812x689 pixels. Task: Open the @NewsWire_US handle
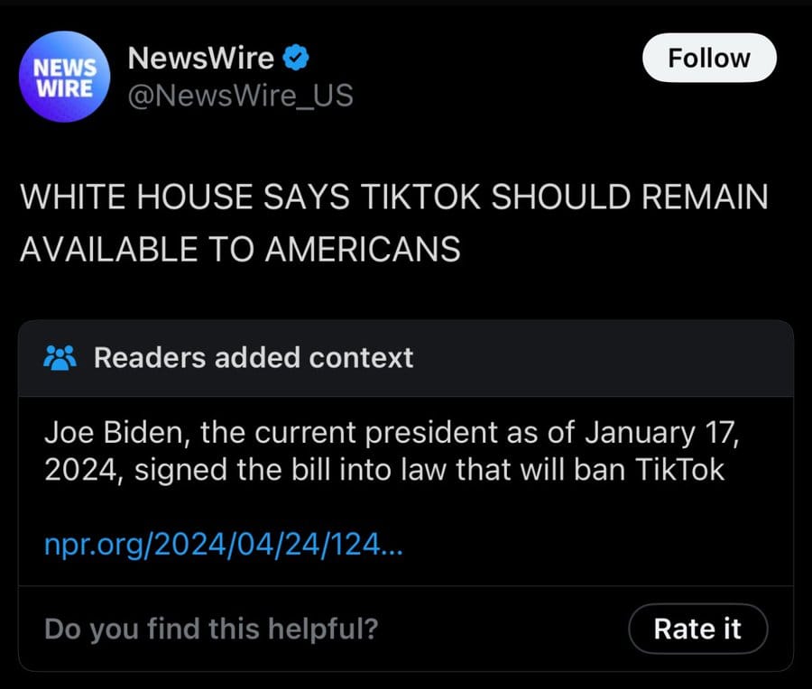[240, 96]
